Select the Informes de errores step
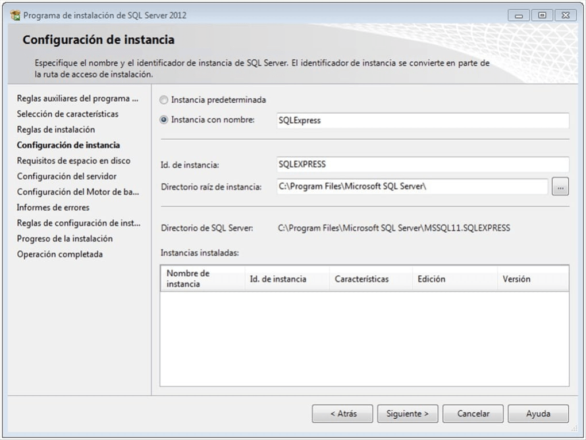This screenshot has width=586, height=440. (53, 207)
